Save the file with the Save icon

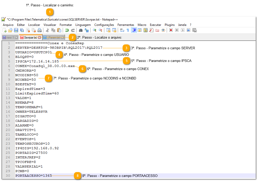point(16,30)
